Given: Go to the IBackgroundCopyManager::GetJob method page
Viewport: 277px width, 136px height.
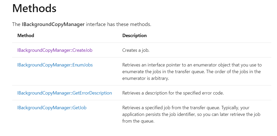Looking at the screenshot, I should (x=52, y=108).
